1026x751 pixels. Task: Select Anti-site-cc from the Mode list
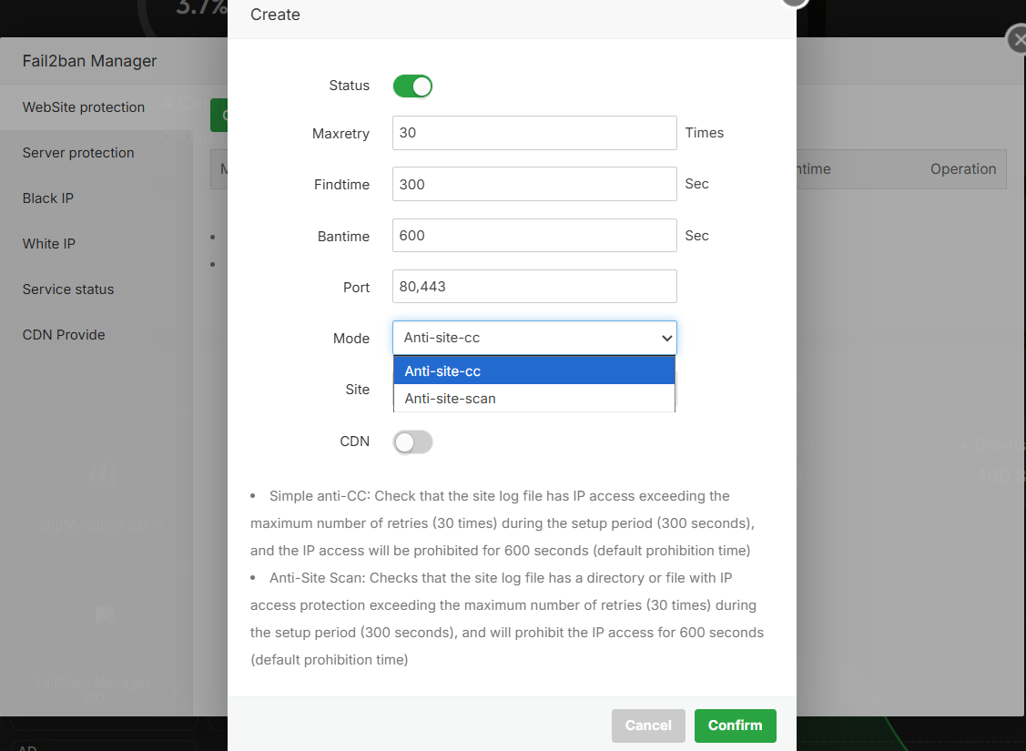point(534,371)
